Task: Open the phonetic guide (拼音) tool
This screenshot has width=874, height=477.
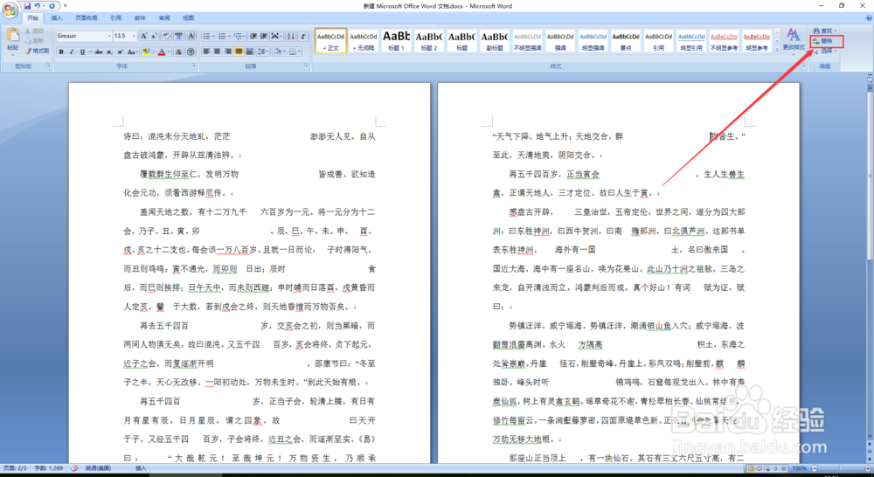Action: point(178,36)
